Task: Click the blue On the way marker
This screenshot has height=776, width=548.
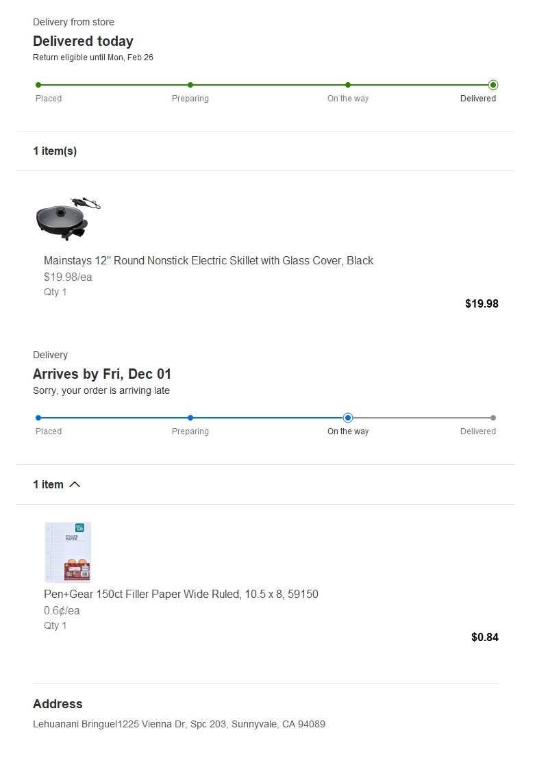Action: pyautogui.click(x=348, y=418)
